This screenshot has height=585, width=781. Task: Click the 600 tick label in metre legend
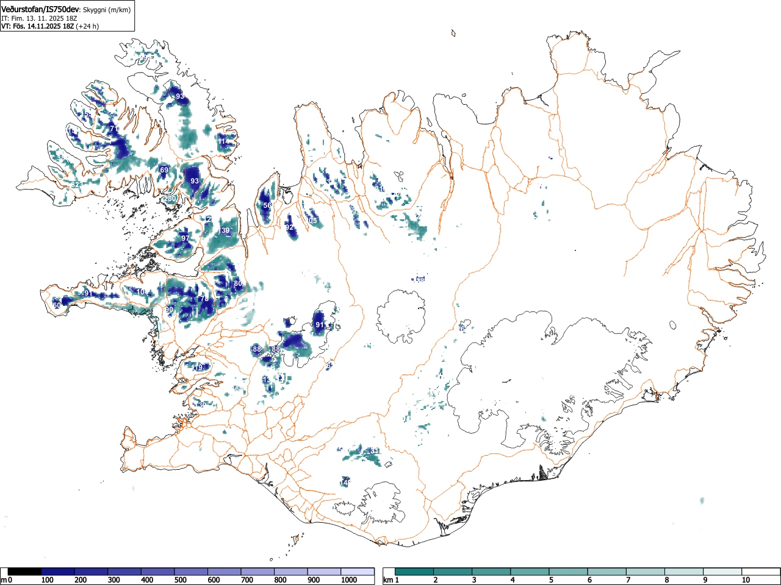[214, 580]
